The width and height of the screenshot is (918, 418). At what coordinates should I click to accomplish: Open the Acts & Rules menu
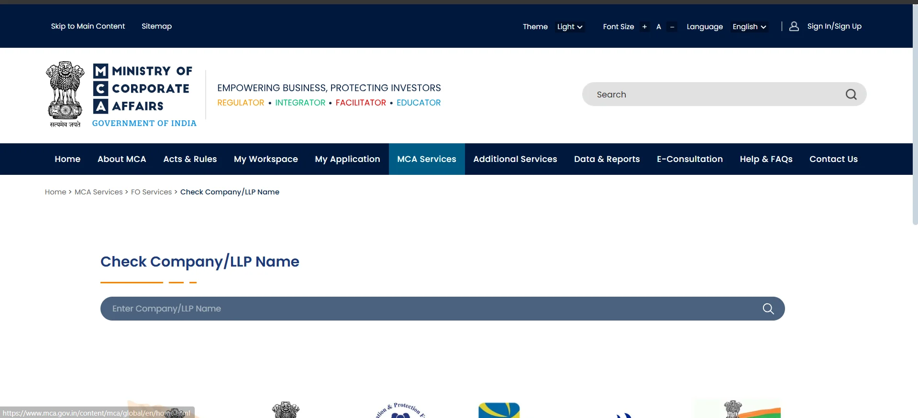click(190, 159)
